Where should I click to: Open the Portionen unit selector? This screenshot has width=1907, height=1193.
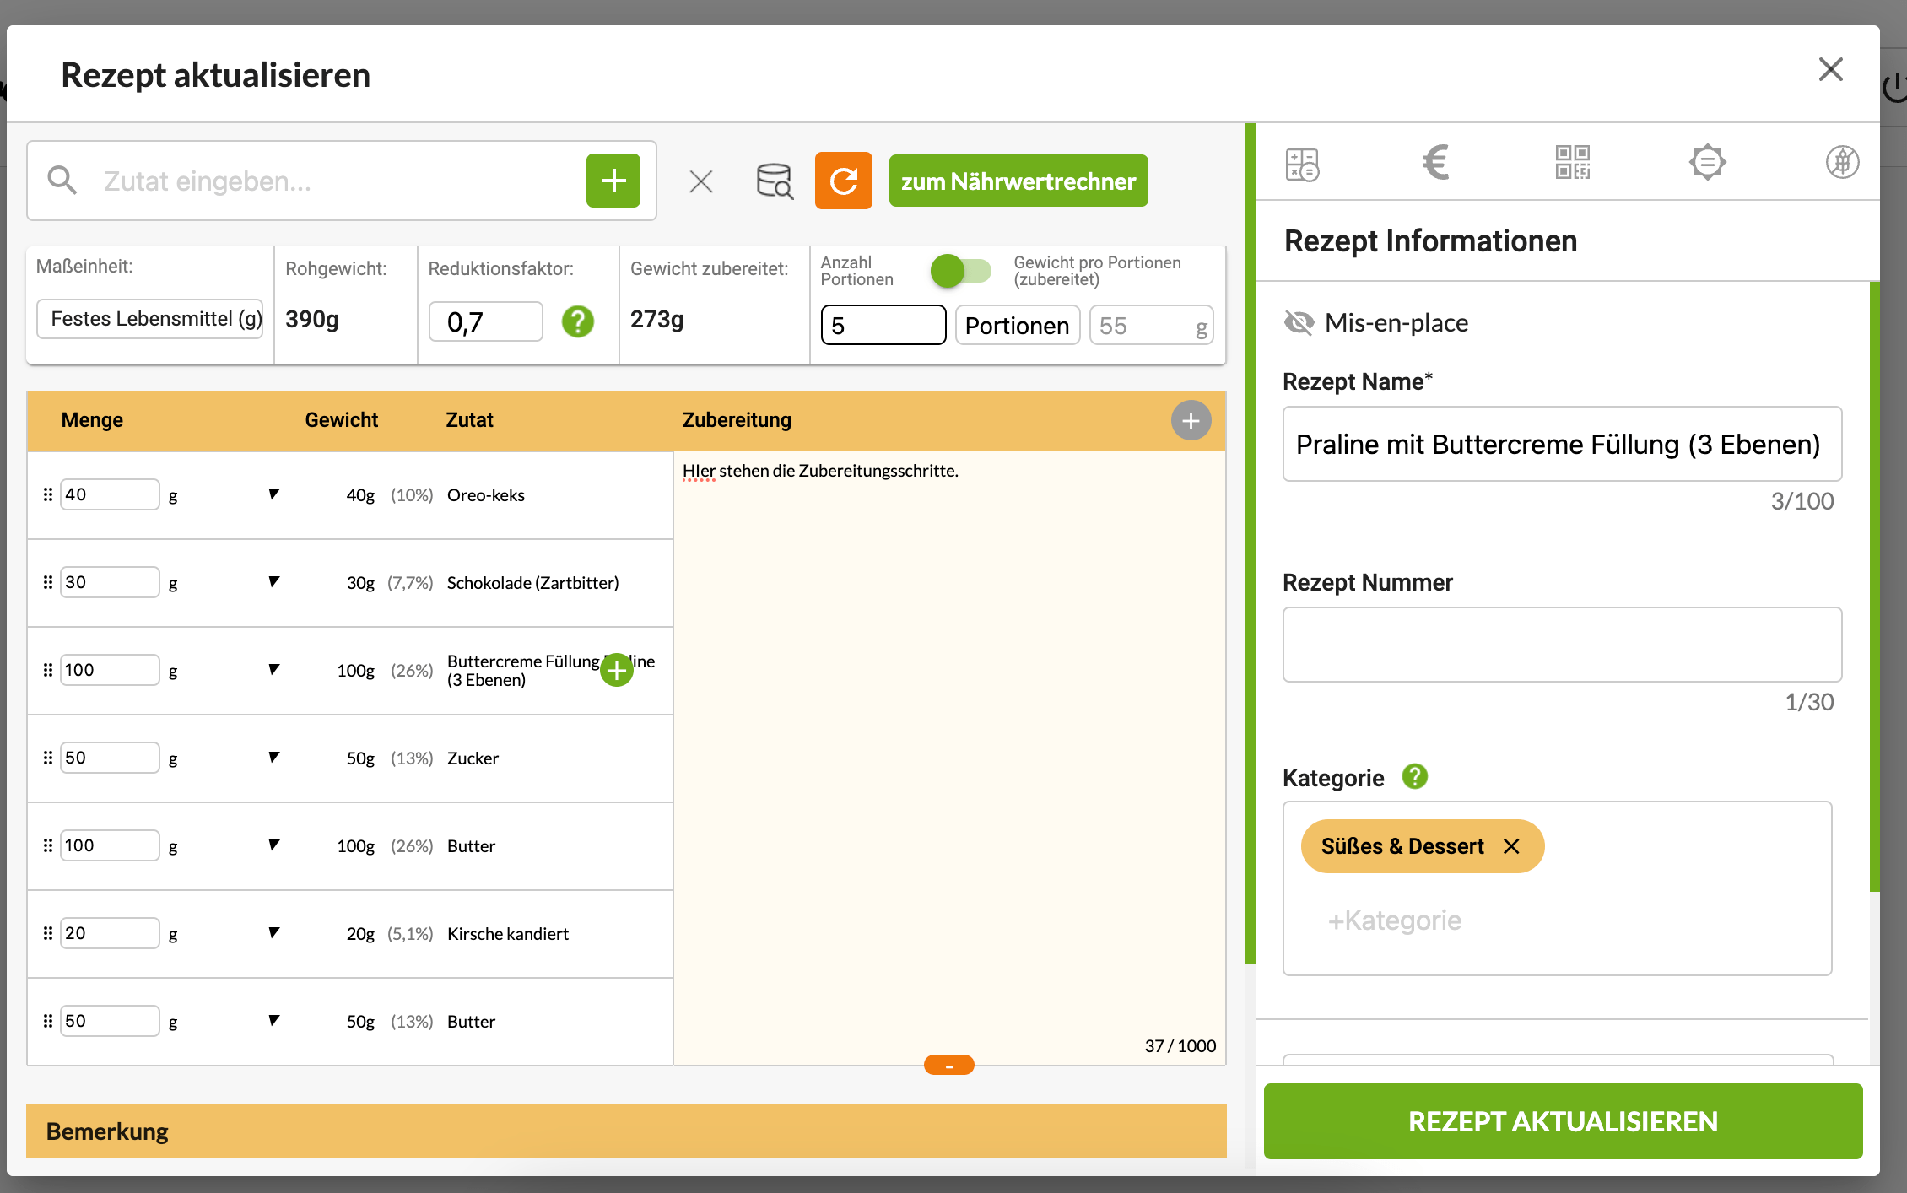click(x=1018, y=326)
